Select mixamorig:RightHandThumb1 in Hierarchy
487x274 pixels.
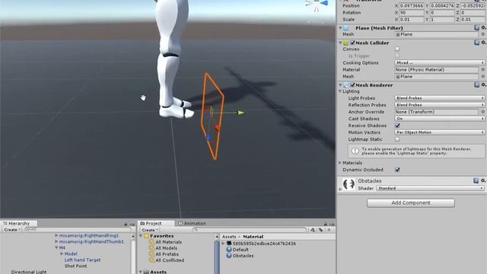pyautogui.click(x=91, y=242)
